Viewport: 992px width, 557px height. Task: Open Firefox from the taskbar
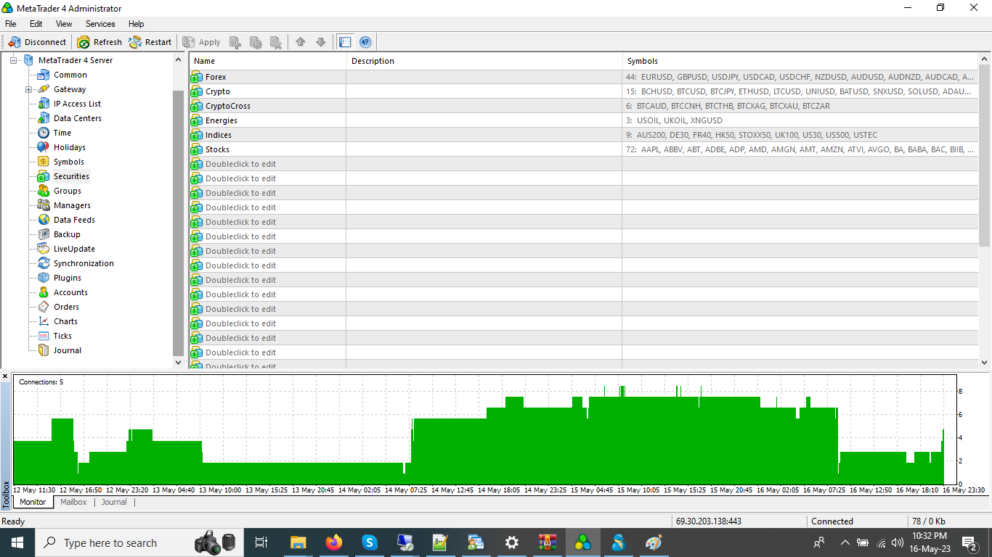(334, 542)
